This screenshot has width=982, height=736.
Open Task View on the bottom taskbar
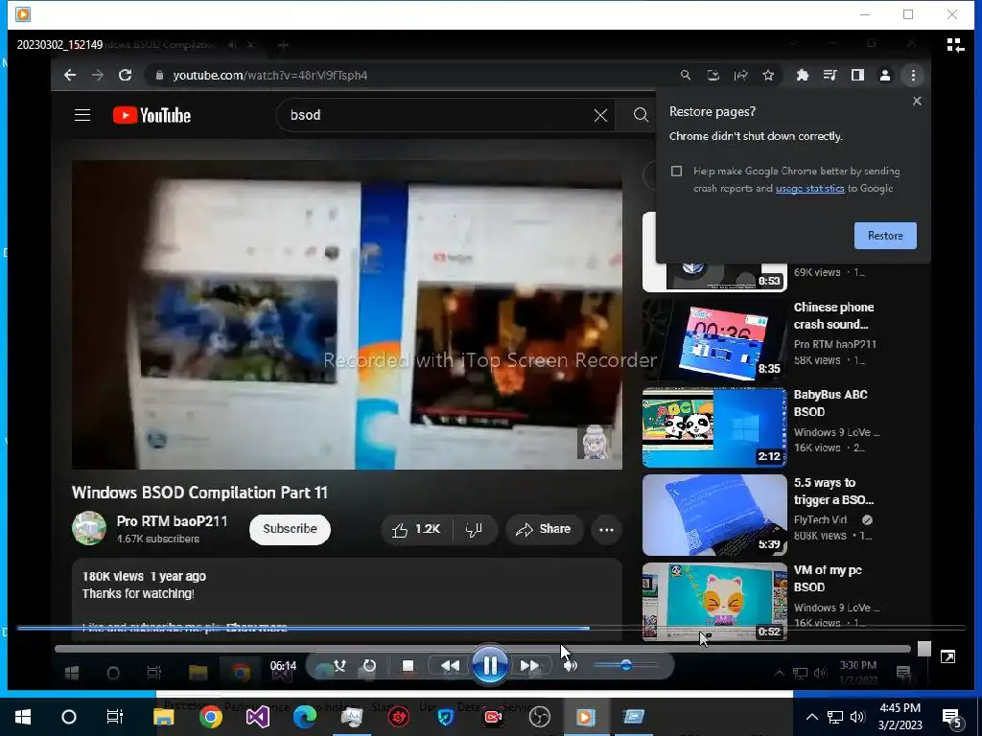pos(115,717)
